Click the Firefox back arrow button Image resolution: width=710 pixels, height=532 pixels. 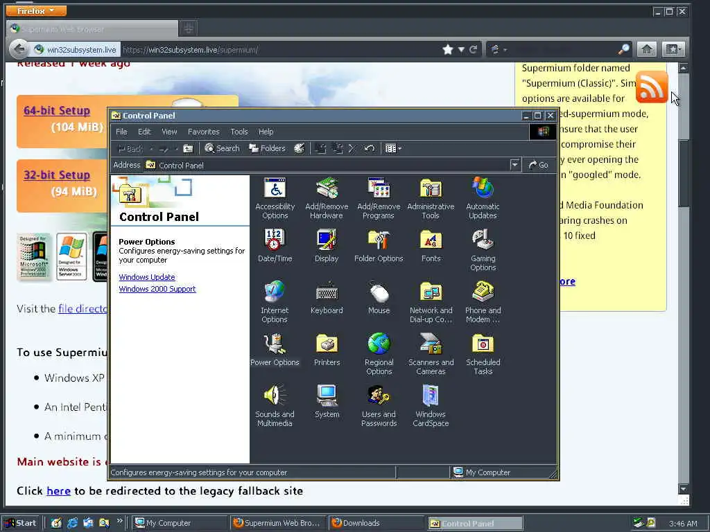19,49
